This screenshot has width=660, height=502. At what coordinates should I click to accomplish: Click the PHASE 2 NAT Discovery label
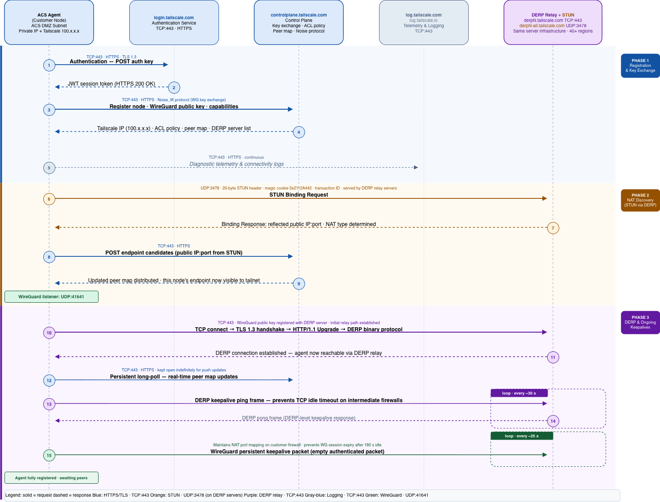pos(640,200)
